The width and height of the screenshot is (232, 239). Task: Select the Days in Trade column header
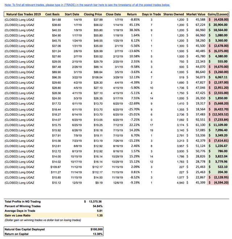click(152, 14)
